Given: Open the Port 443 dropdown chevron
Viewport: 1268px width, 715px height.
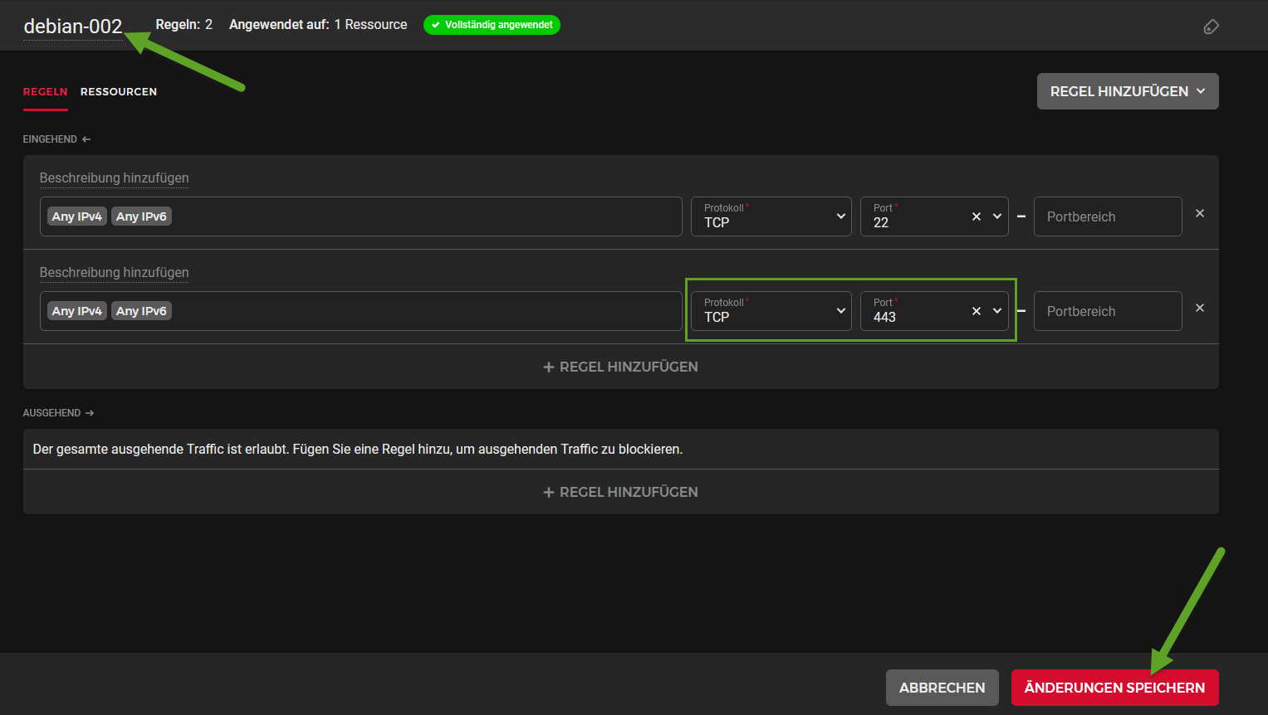Looking at the screenshot, I should click(x=997, y=311).
